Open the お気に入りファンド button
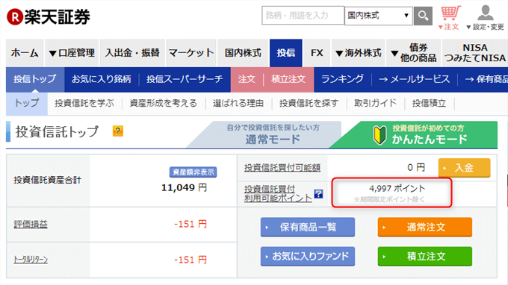The image size is (508, 285). pos(308,257)
